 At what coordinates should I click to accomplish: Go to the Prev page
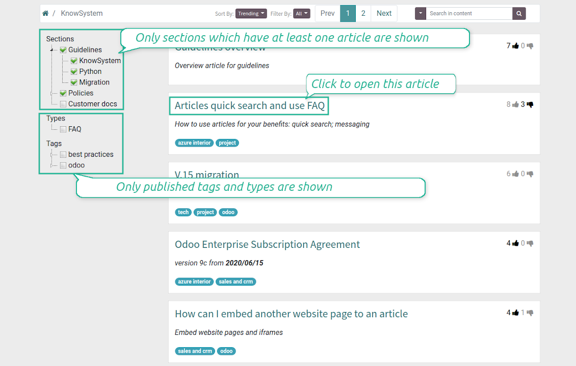pyautogui.click(x=327, y=14)
